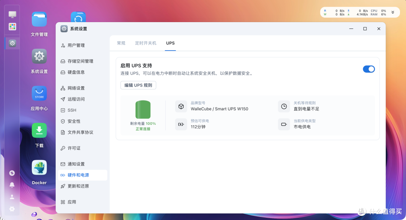Open the colorful app grid icon in dock
The image size is (406, 220).
pyautogui.click(x=12, y=27)
